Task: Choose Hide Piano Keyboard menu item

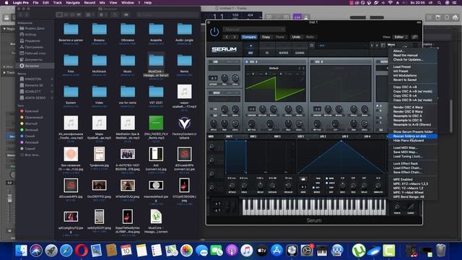Action: point(412,141)
